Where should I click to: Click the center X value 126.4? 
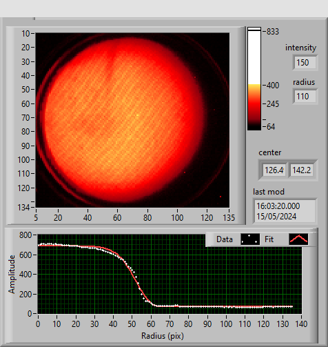274,170
